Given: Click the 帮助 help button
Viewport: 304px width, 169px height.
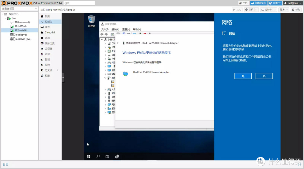Looking at the screenshot, I should pos(296,10).
